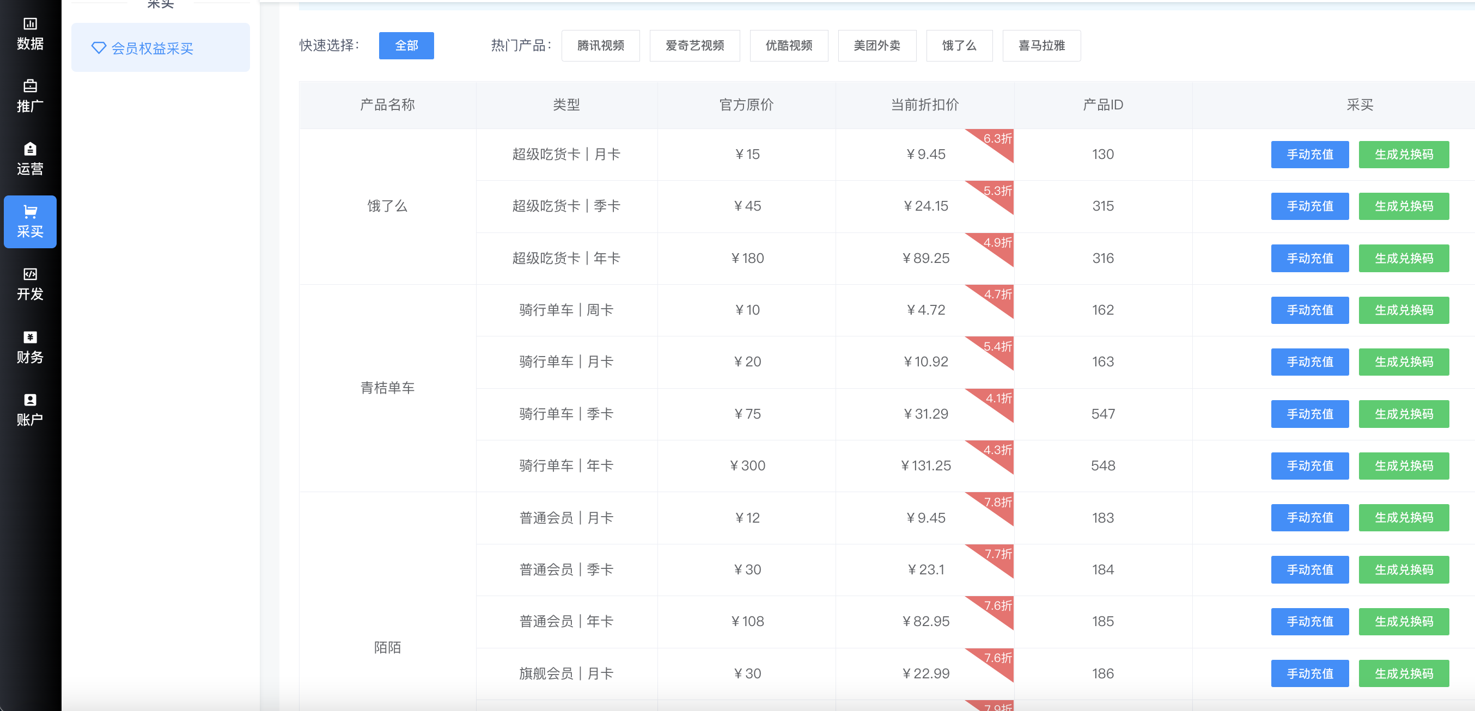Image resolution: width=1475 pixels, height=711 pixels.
Task: Open the 数据 section in sidebar
Action: click(x=30, y=34)
